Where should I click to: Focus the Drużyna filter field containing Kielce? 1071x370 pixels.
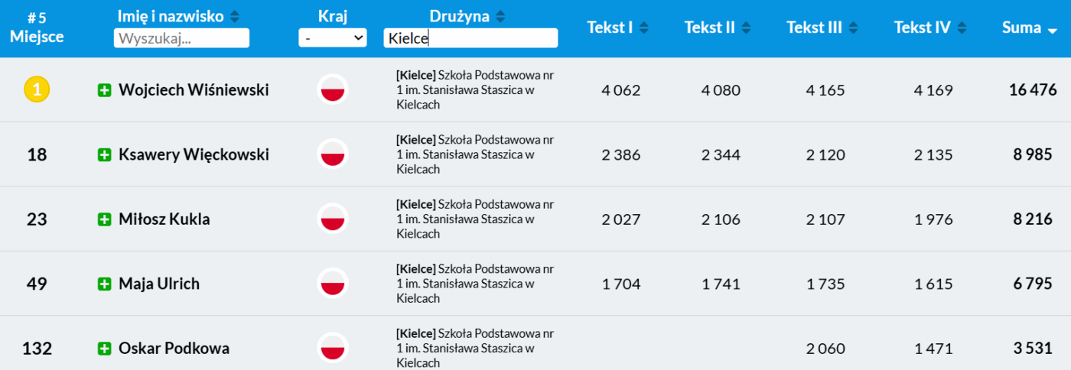coord(470,38)
